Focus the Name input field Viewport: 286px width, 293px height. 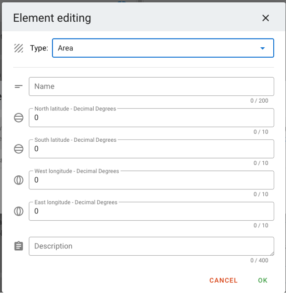[151, 86]
